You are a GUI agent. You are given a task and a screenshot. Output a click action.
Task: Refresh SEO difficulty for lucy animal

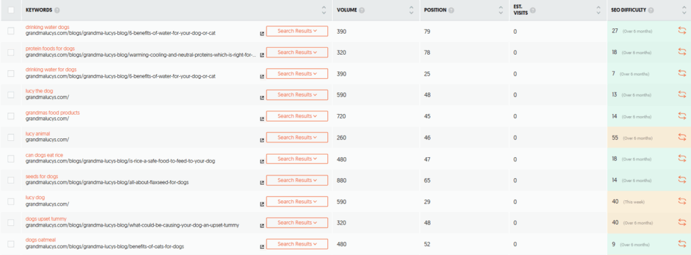coord(682,138)
